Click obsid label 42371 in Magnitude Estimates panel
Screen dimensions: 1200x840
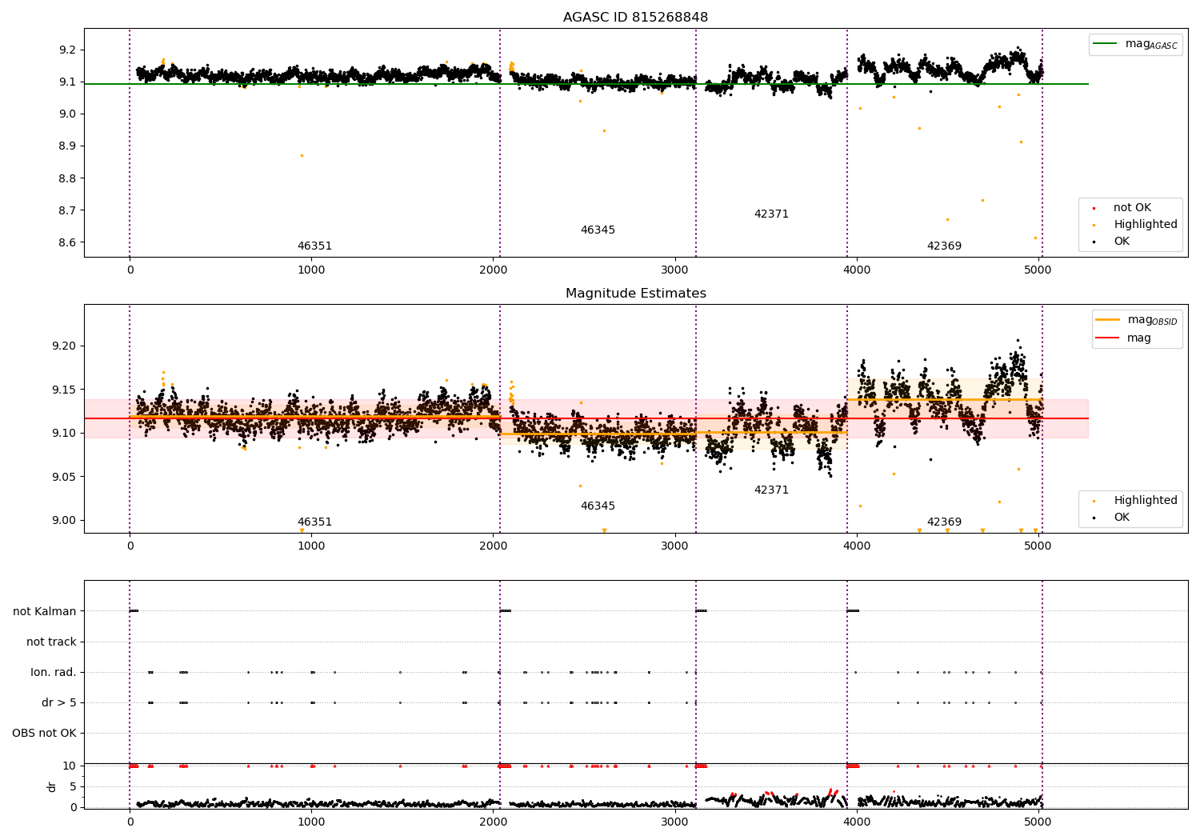coord(771,490)
